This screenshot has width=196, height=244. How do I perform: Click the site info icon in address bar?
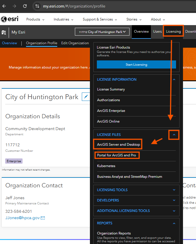(x=37, y=6)
